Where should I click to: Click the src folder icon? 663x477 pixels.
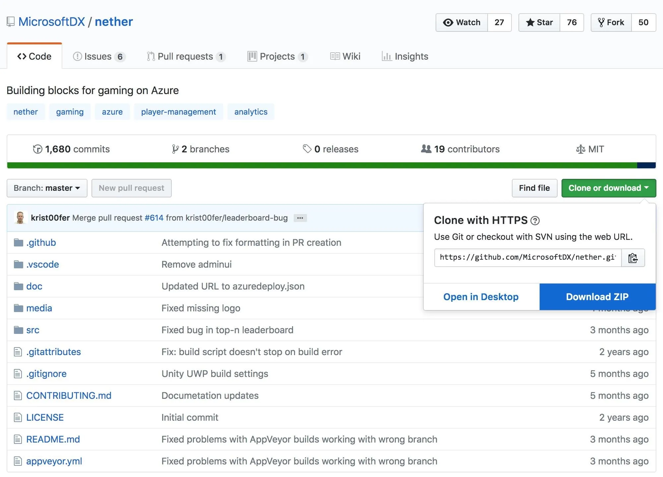(19, 330)
